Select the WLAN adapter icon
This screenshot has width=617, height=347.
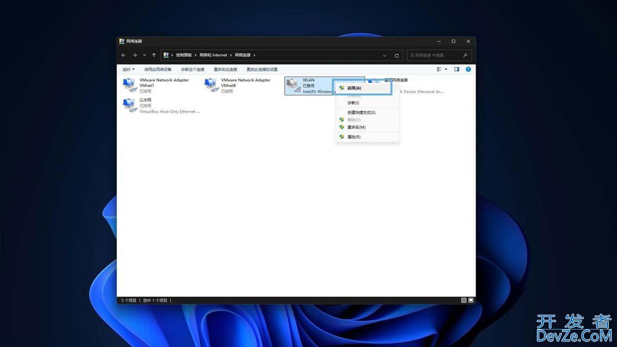point(293,85)
